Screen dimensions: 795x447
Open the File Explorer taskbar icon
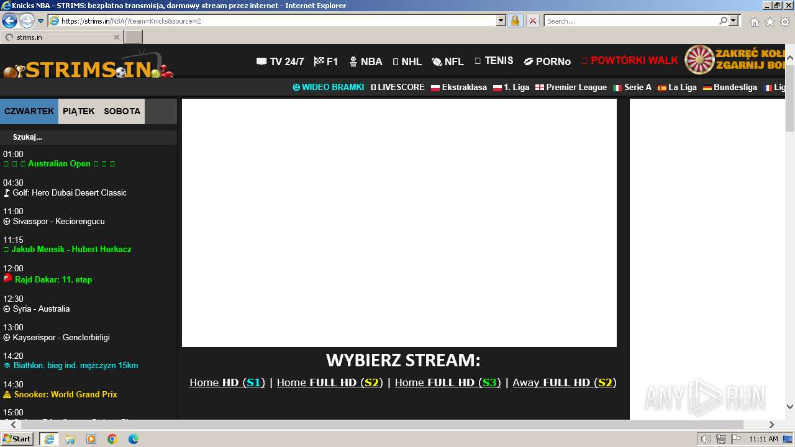coord(70,439)
